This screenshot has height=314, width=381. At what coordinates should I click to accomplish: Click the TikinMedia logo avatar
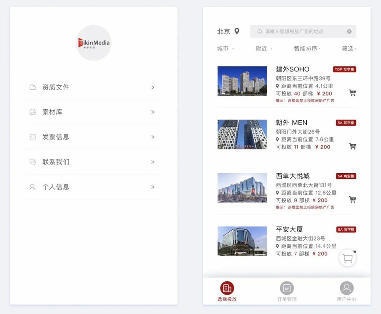click(94, 43)
